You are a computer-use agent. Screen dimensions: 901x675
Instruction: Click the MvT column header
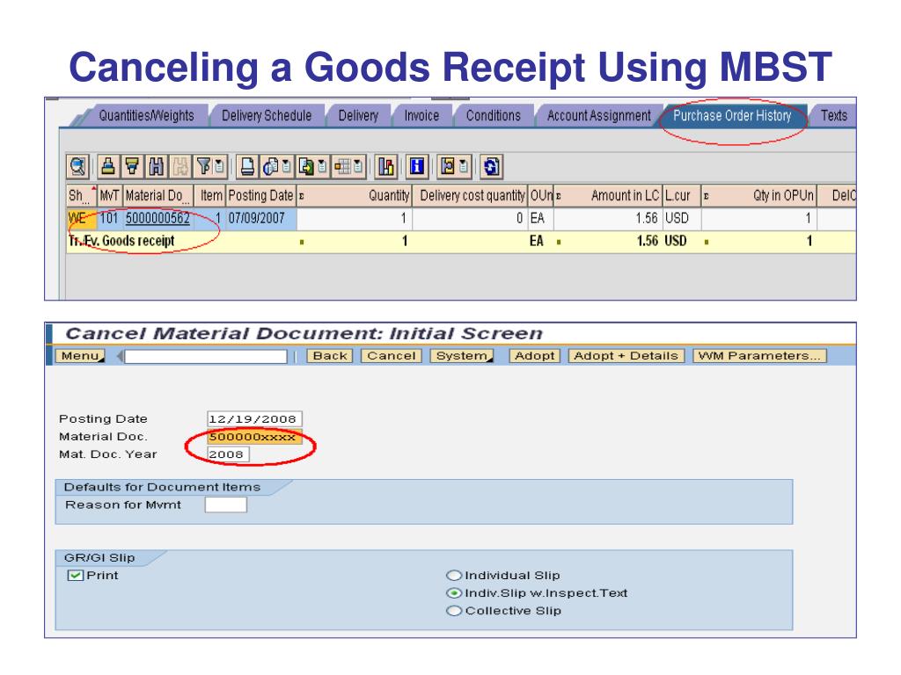click(x=109, y=196)
